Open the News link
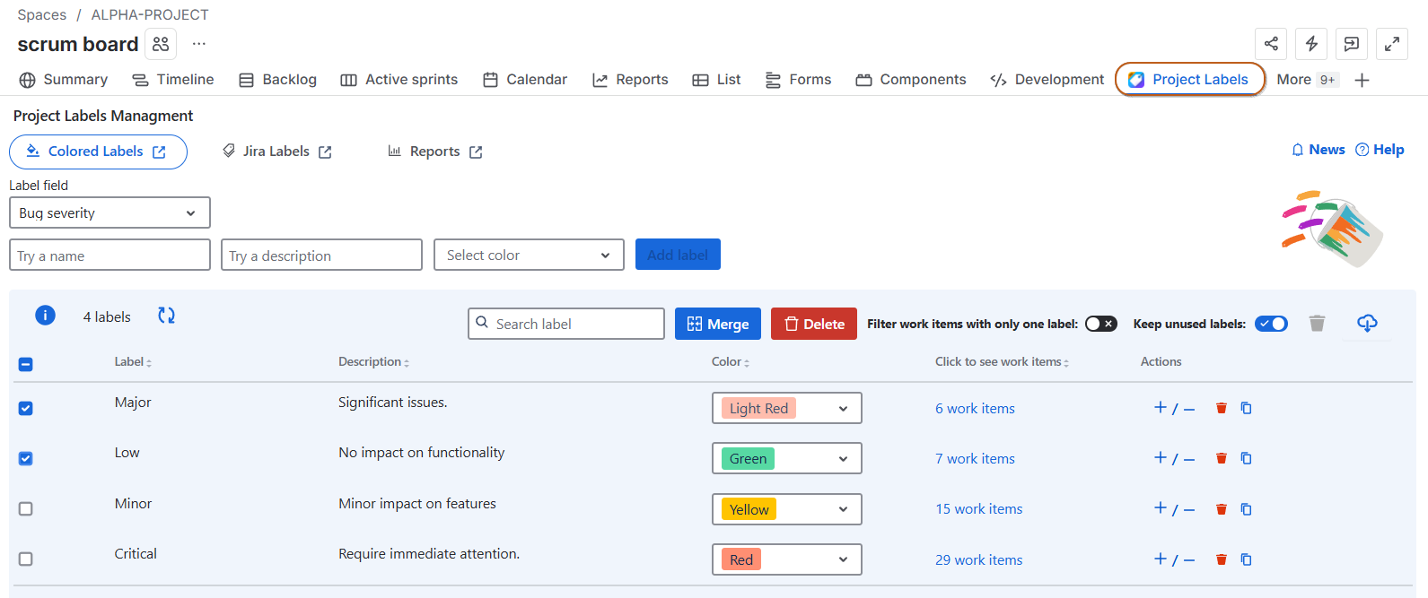1428x598 pixels. click(x=1318, y=150)
